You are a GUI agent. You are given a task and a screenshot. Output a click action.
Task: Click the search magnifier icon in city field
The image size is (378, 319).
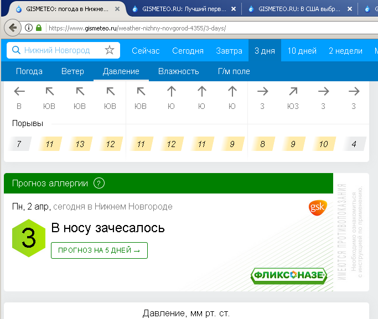[16, 50]
